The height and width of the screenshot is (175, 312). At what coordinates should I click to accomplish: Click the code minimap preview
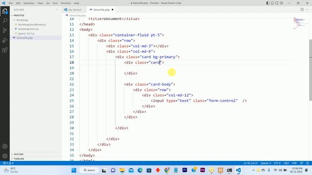click(x=299, y=23)
